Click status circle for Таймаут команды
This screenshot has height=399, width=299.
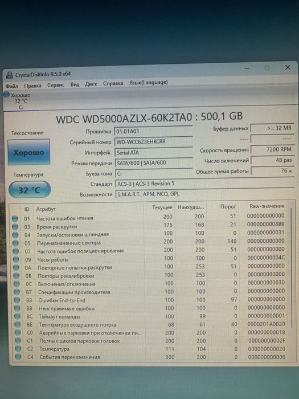[x=18, y=316]
